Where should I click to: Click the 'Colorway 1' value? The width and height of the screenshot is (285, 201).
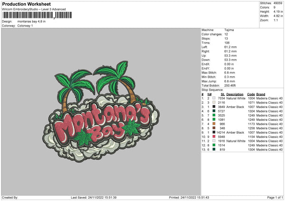click(25, 26)
